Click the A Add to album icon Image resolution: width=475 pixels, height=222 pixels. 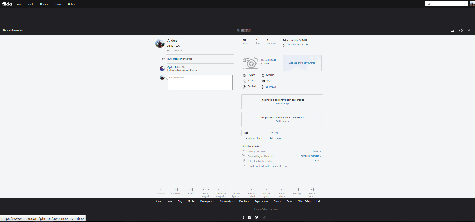tap(282, 190)
